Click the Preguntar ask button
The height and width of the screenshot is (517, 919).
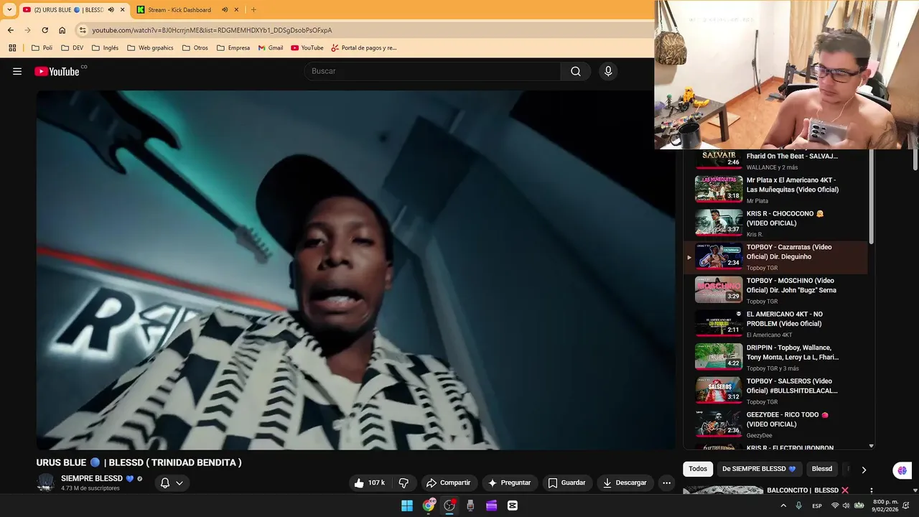click(509, 483)
